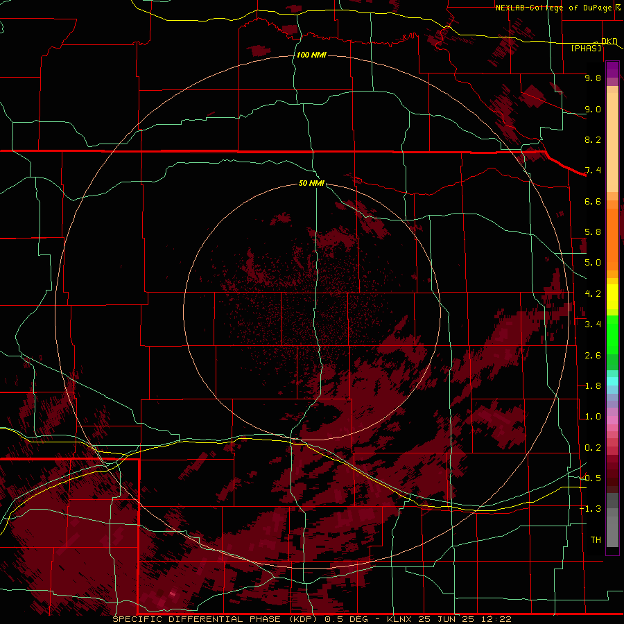
Task: Select the 100 NMI range ring label
Action: [x=311, y=55]
